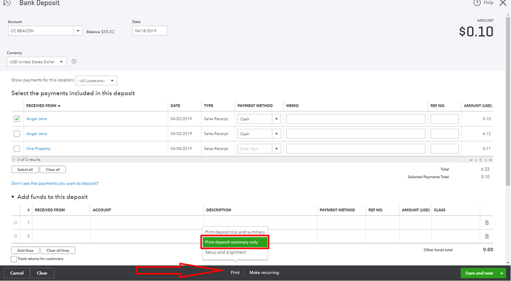The image size is (511, 281).
Task: Click the Save and new button
Action: pos(479,273)
